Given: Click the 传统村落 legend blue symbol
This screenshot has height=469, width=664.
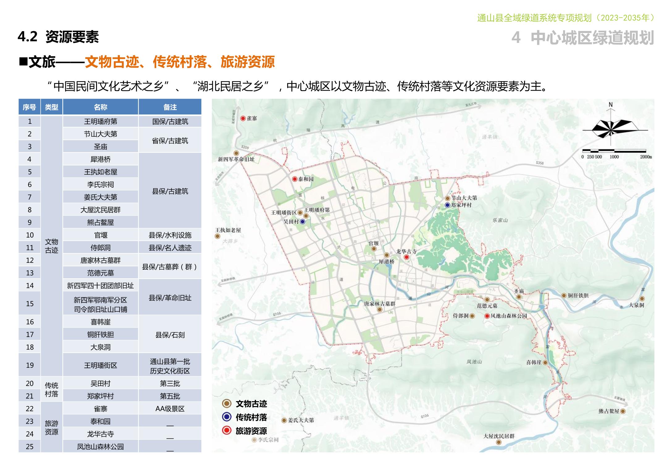Looking at the screenshot, I should pyautogui.click(x=227, y=417).
